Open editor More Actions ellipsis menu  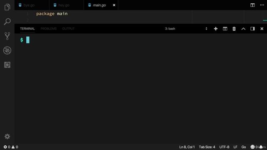coord(262,5)
